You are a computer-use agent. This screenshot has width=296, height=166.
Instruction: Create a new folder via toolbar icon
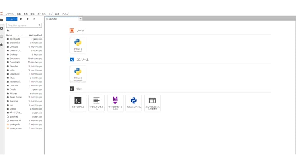pyautogui.click(x=21, y=19)
